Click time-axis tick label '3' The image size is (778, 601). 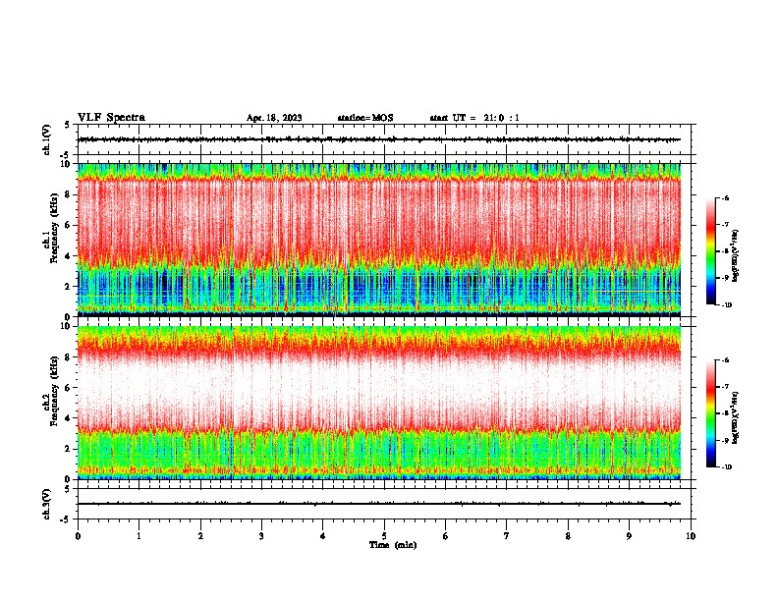tap(261, 536)
